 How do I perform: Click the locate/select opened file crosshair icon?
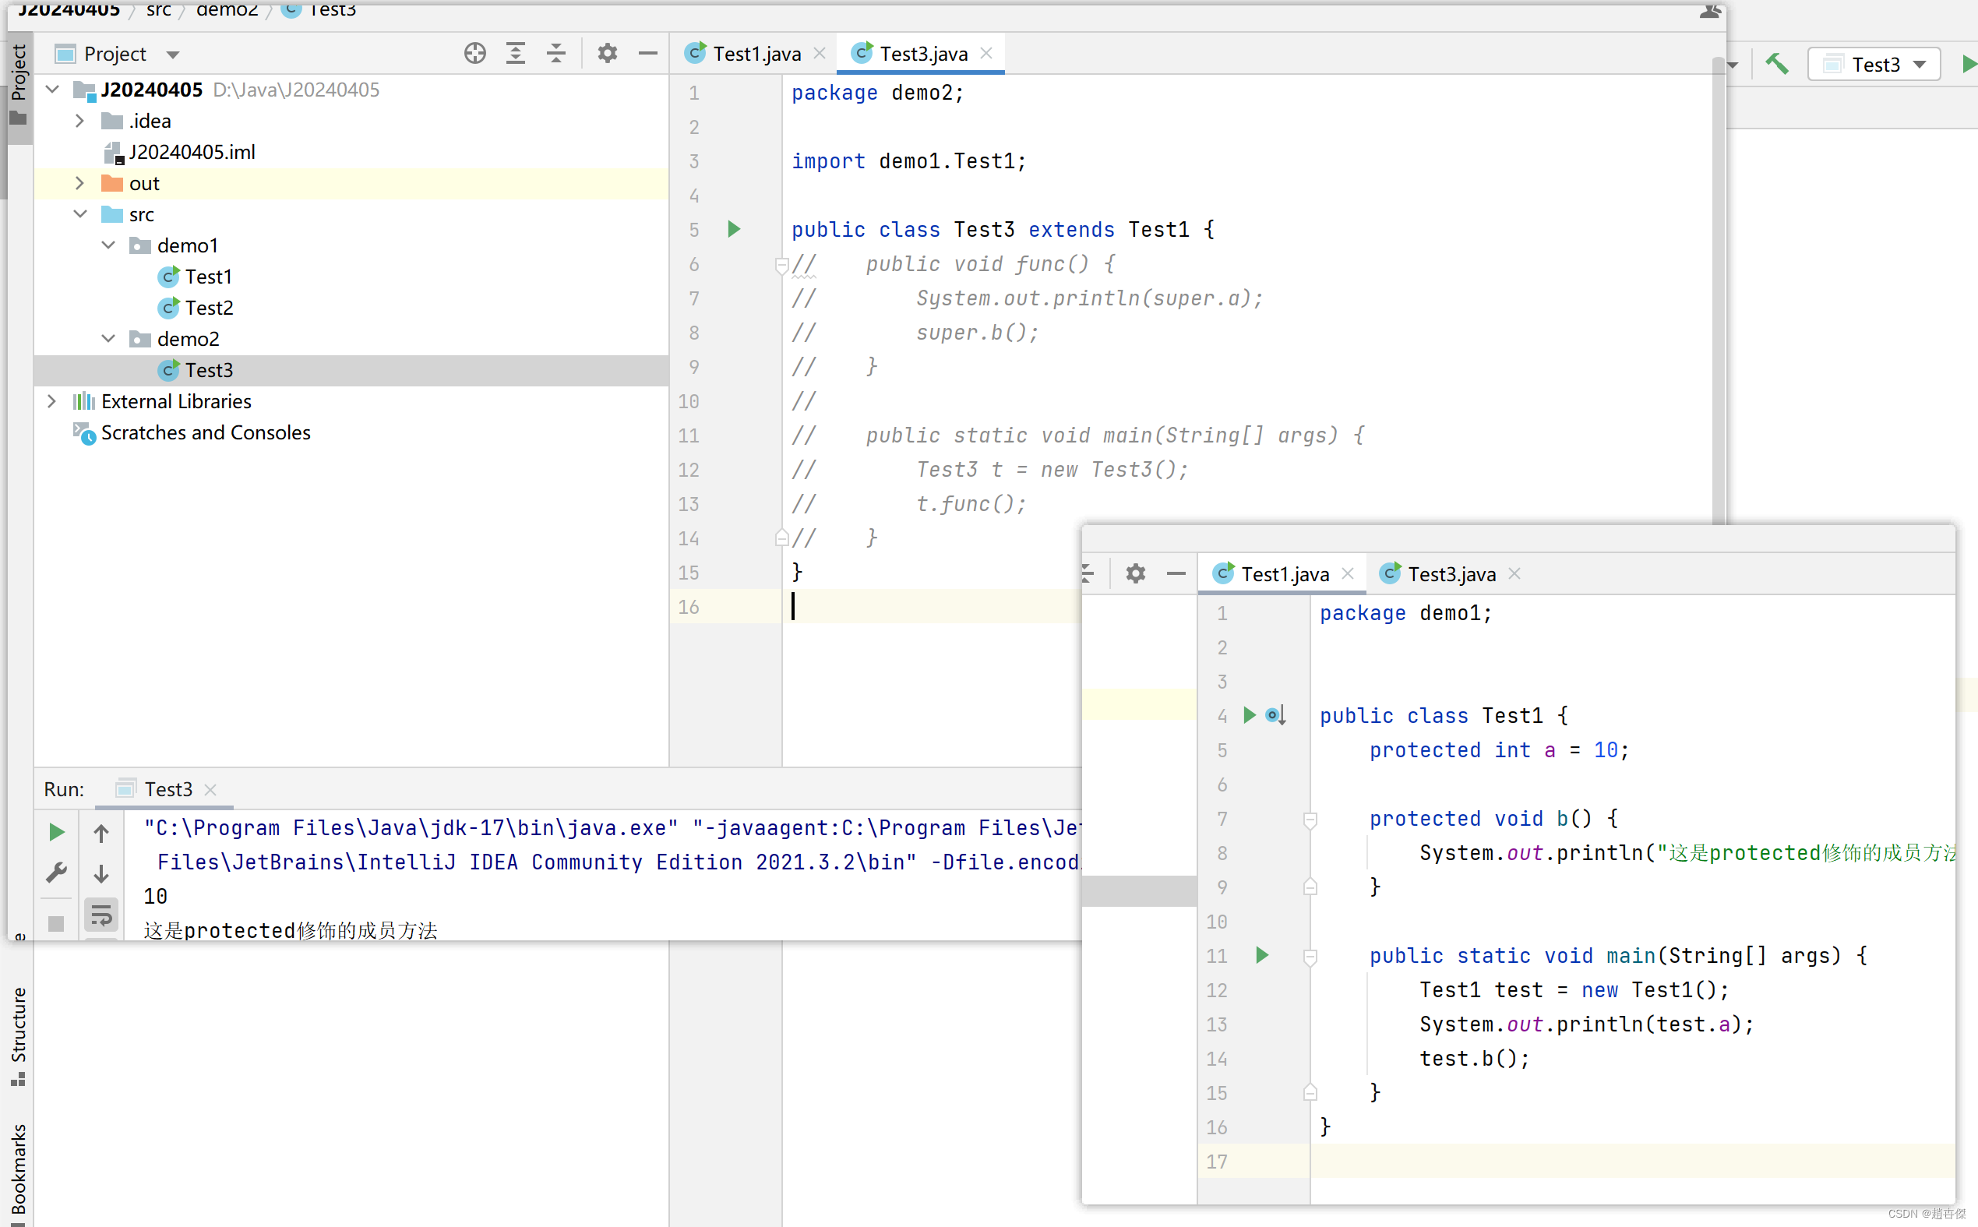click(x=474, y=54)
